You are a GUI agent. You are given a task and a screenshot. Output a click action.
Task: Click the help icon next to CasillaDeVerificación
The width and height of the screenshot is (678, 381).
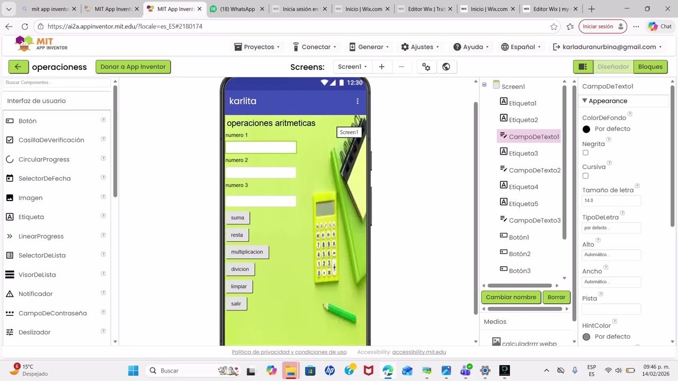(103, 139)
